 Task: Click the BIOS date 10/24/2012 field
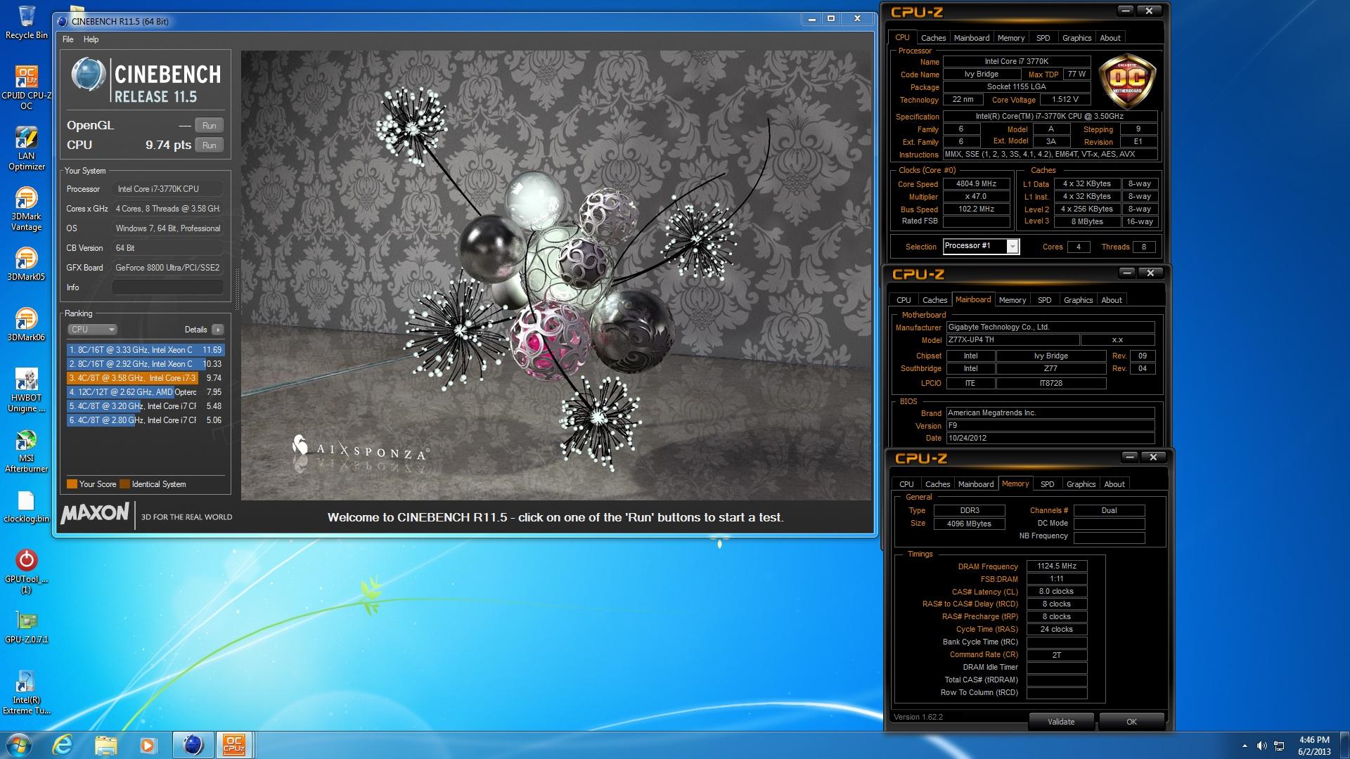pos(1050,438)
